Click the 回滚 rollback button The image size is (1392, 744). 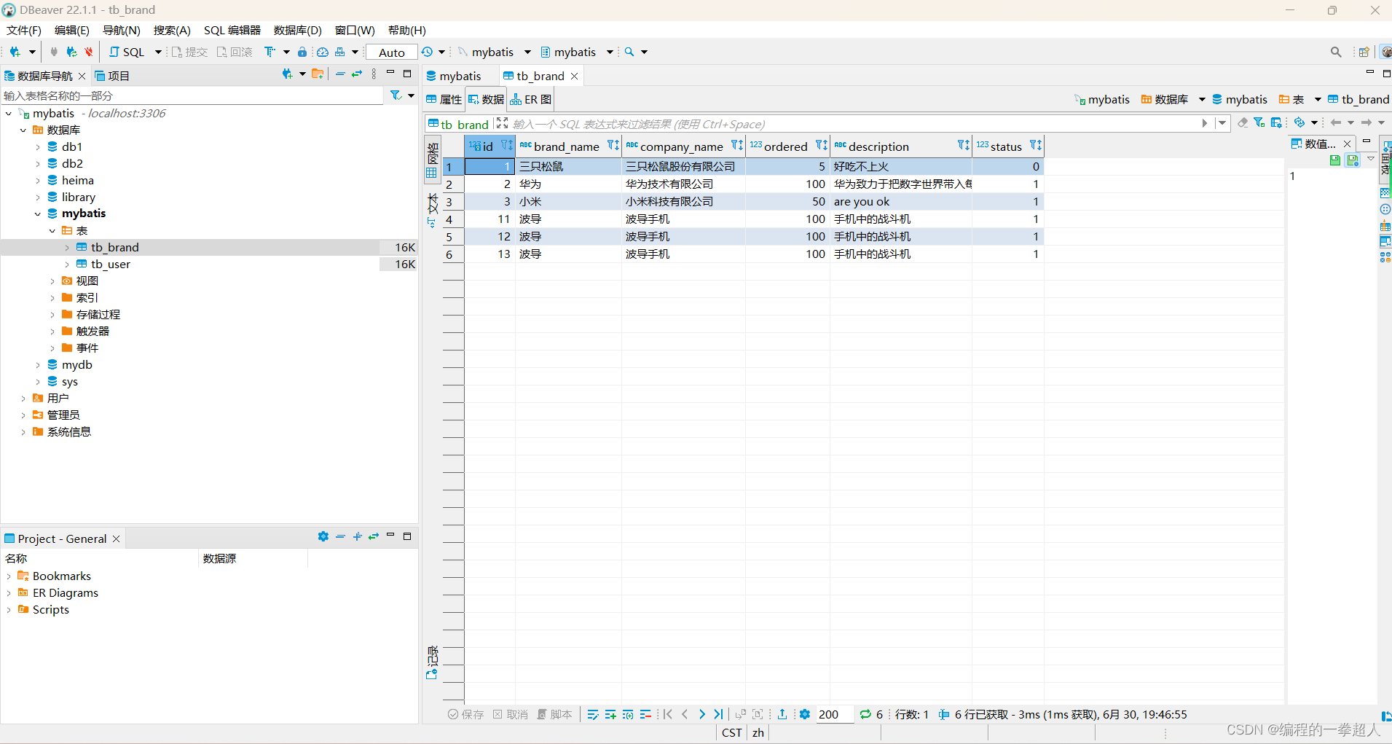234,52
